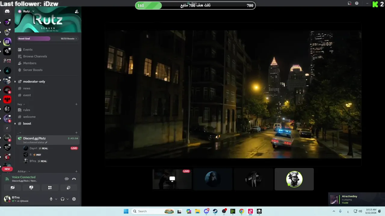This screenshot has height=216, width=385.
Task: Collapse the Athkar channel category
Action: click(x=23, y=172)
